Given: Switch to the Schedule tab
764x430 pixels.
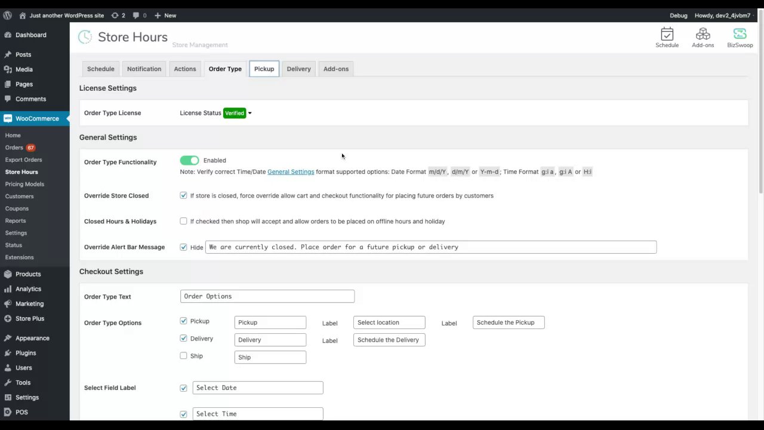Looking at the screenshot, I should tap(100, 69).
